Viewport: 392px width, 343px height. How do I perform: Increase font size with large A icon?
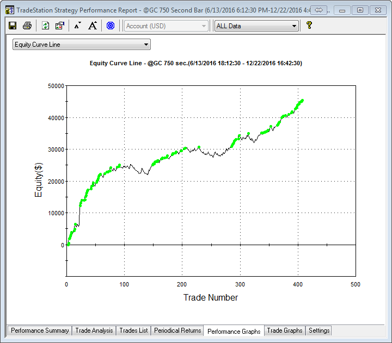pos(93,26)
